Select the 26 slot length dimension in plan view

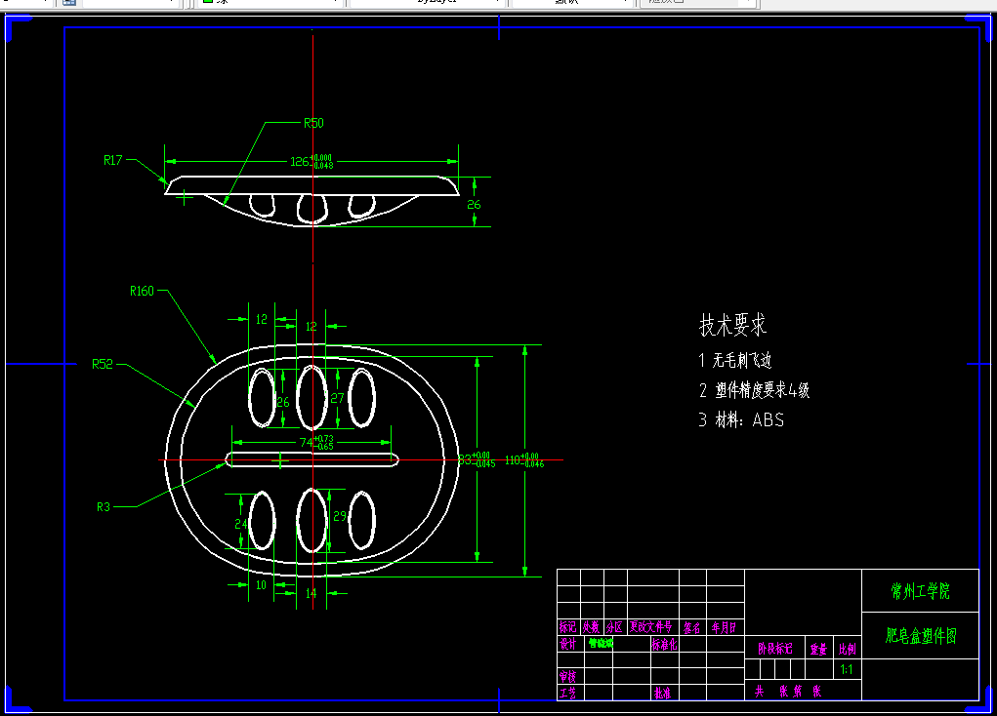coord(283,402)
